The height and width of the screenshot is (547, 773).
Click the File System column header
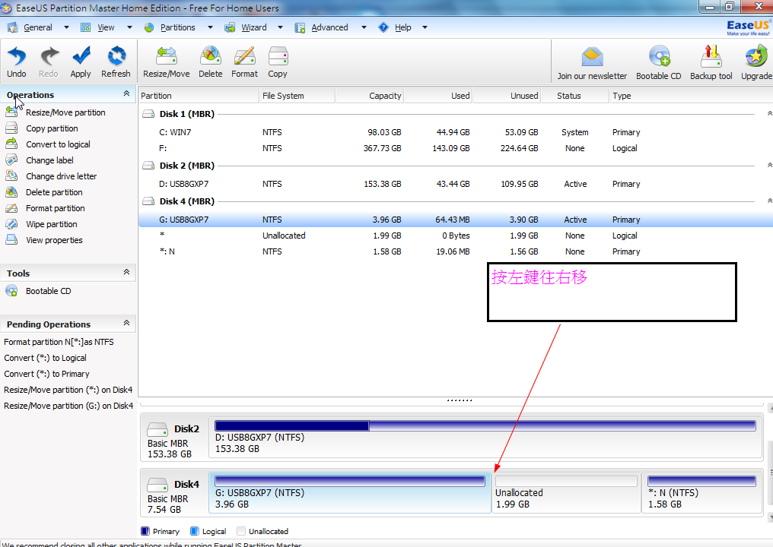click(x=297, y=96)
